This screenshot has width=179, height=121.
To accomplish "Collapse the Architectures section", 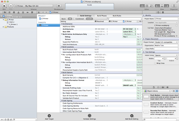I will coord(62,24).
